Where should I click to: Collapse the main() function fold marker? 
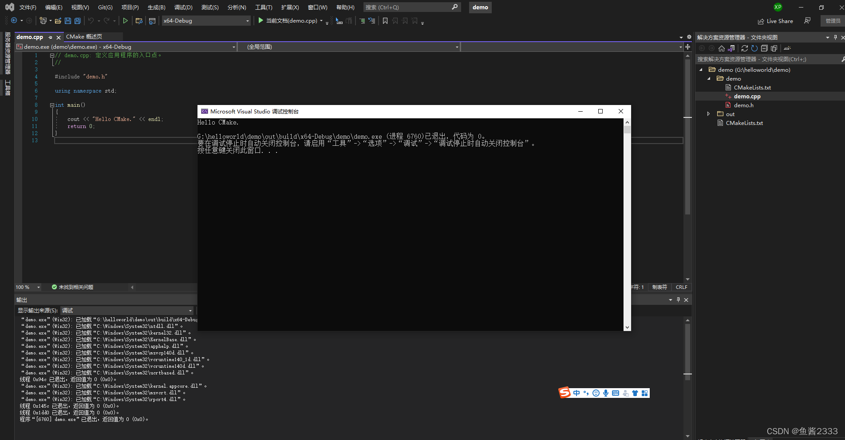(x=52, y=105)
